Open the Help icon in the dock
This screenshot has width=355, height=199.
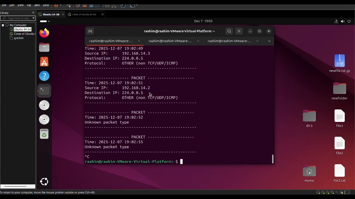pos(44,76)
